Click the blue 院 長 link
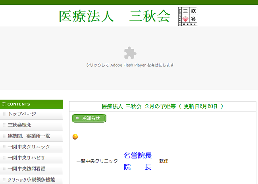 pos(138,167)
